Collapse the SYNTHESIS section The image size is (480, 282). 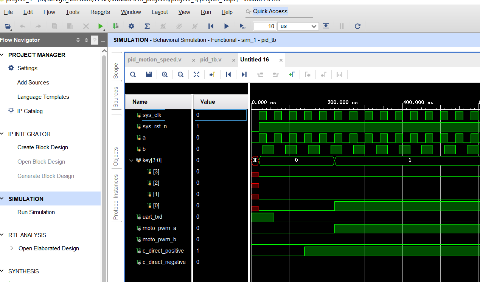(2, 271)
